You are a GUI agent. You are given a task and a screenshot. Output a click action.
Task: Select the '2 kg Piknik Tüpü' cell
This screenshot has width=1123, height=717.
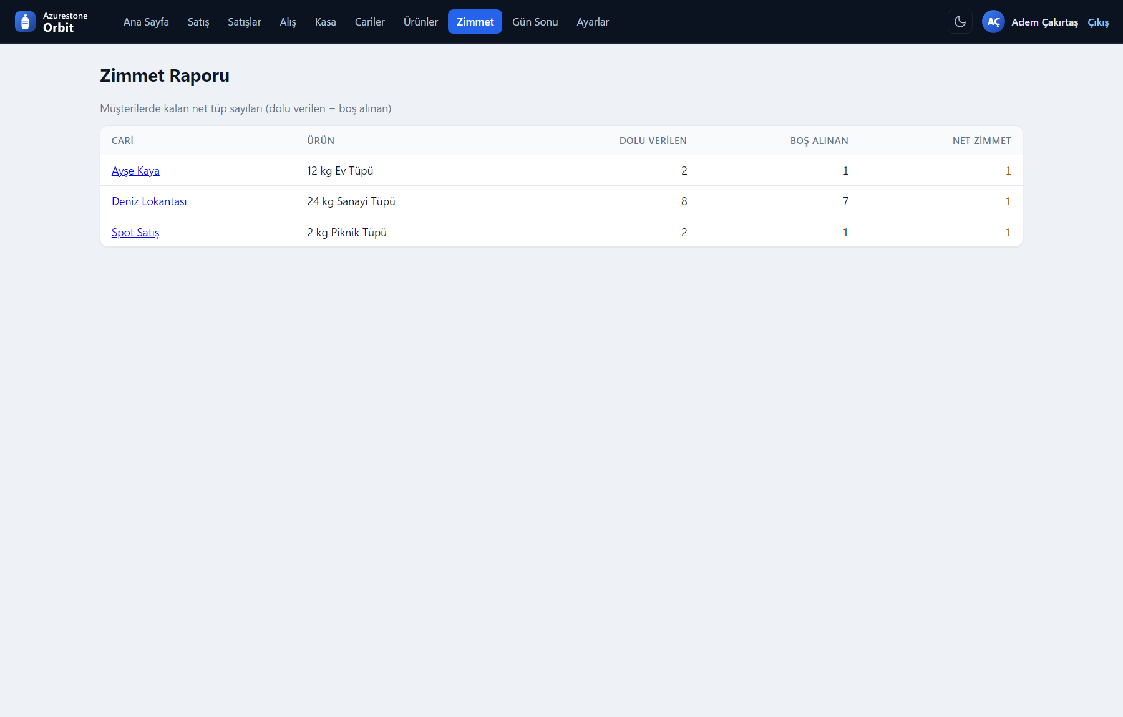pos(347,233)
